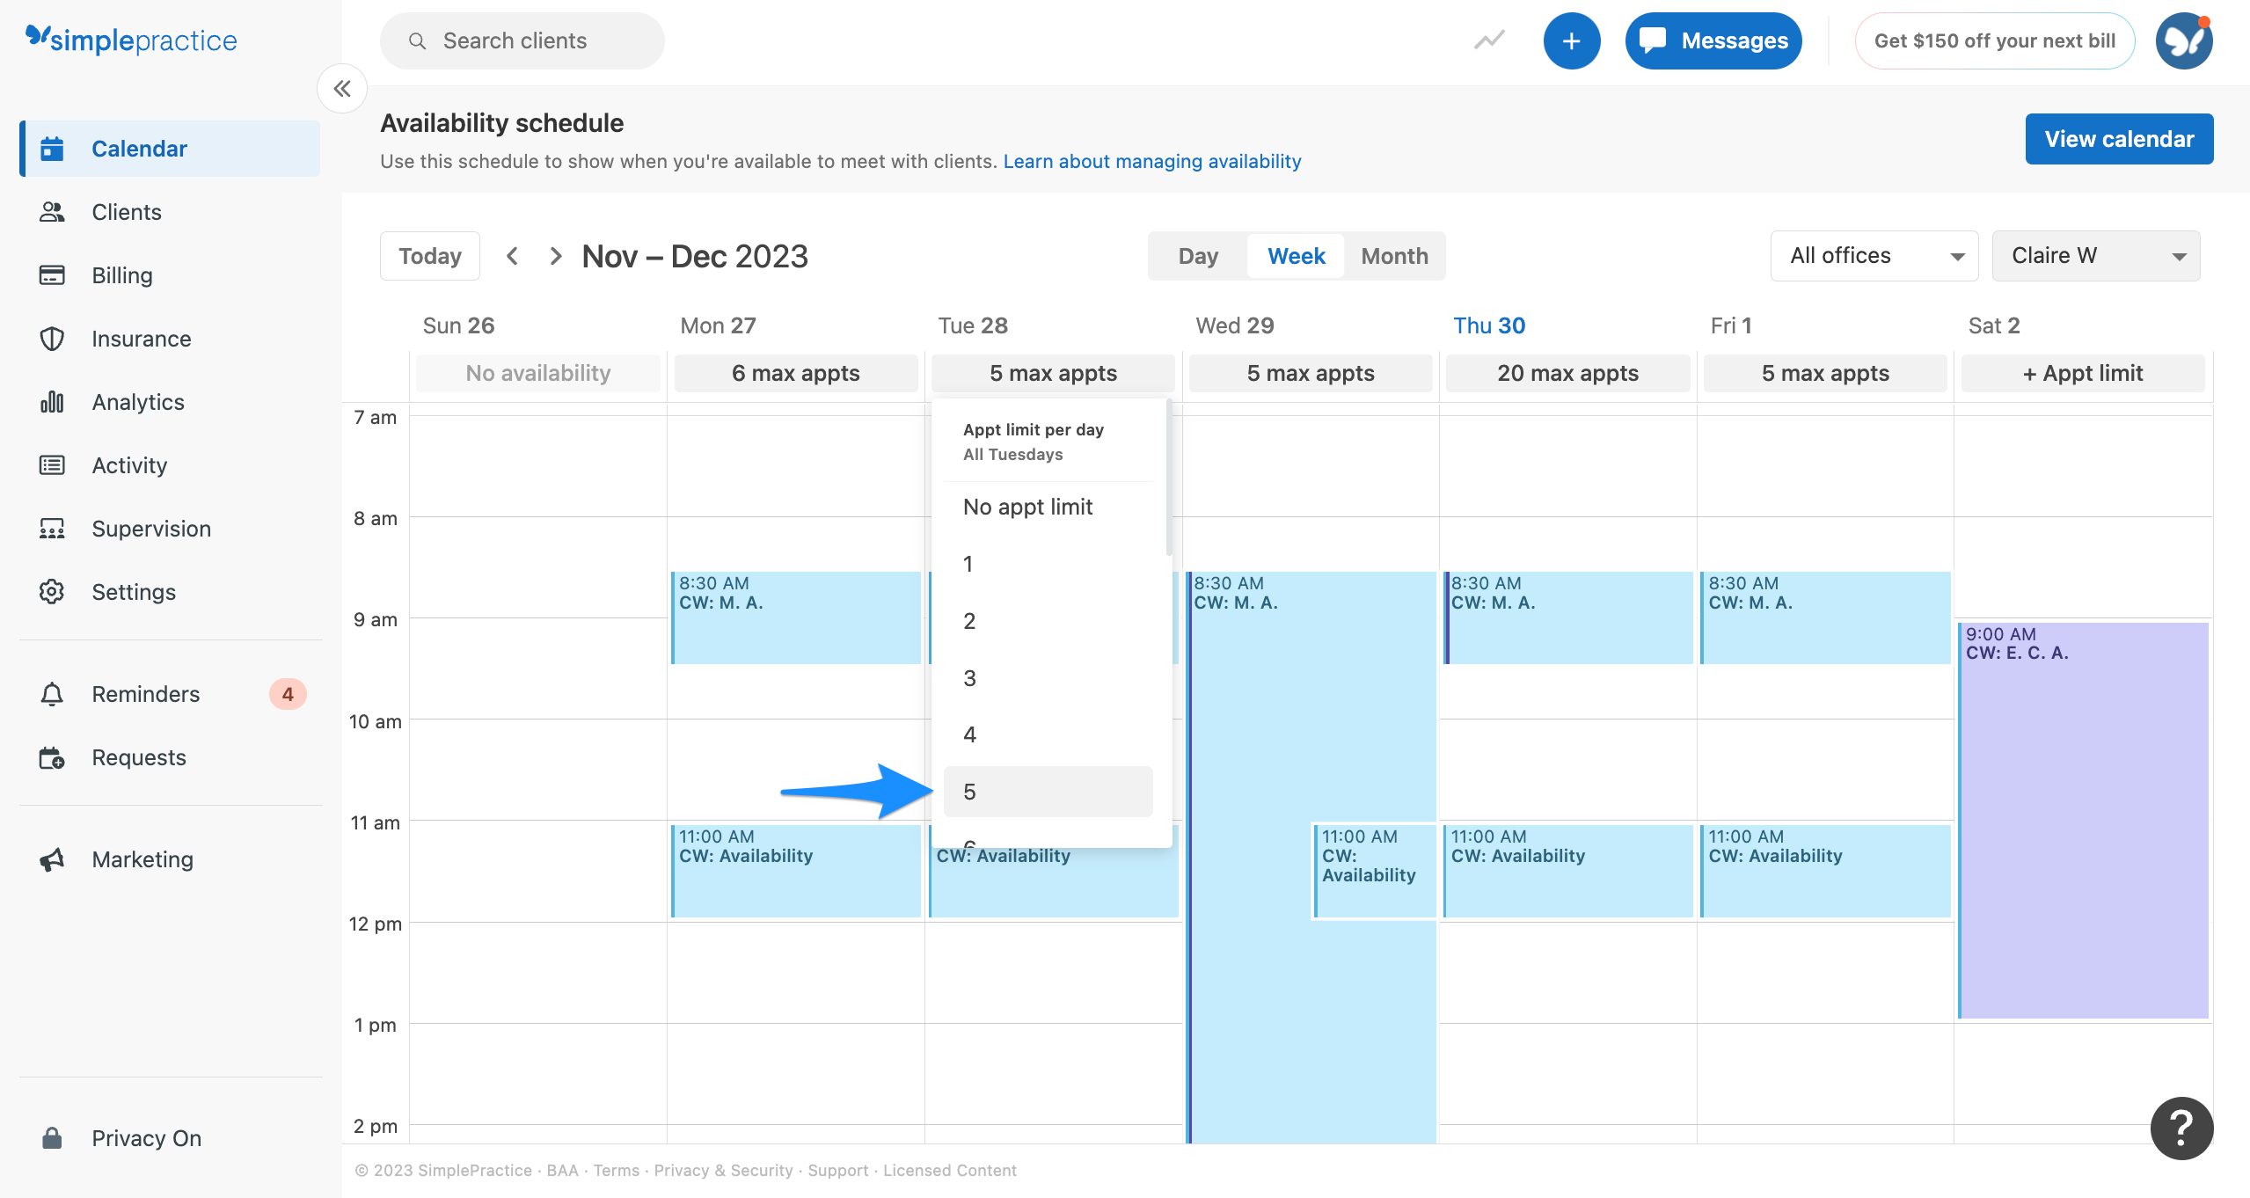This screenshot has height=1198, width=2250.
Task: Open the Settings gear icon
Action: [x=52, y=591]
